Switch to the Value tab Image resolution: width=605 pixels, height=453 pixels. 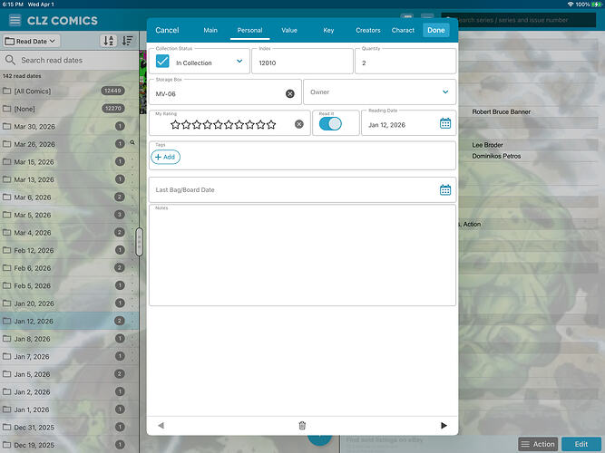point(289,30)
